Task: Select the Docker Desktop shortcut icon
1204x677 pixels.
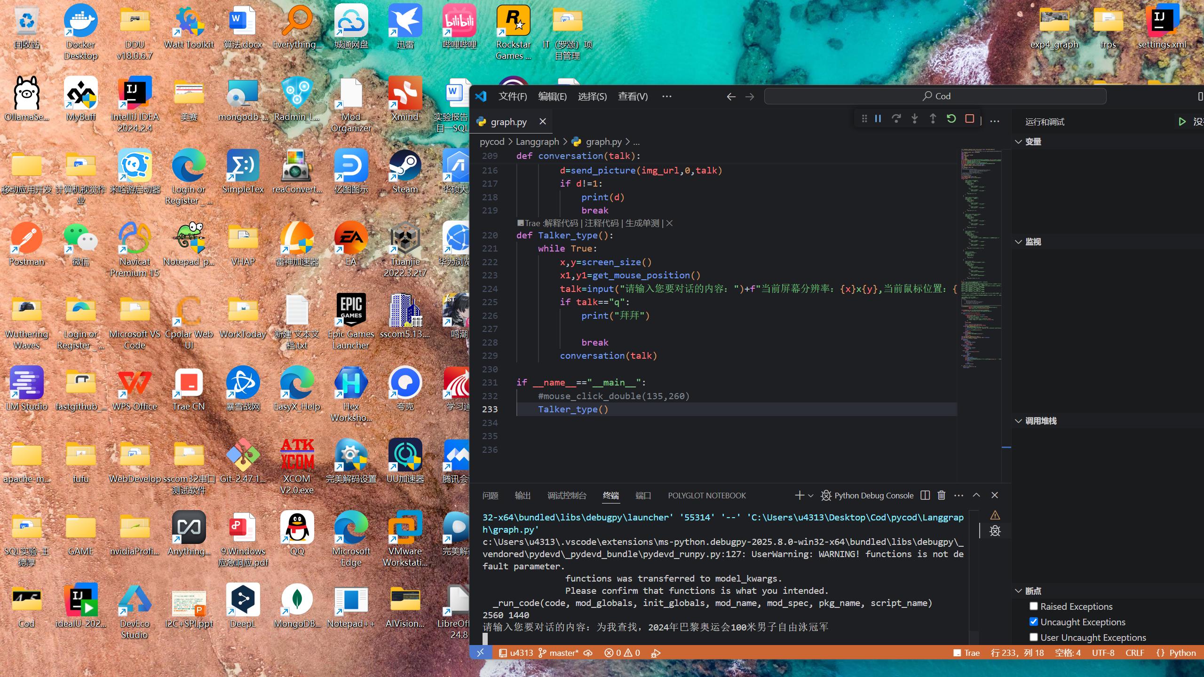Action: [80, 32]
